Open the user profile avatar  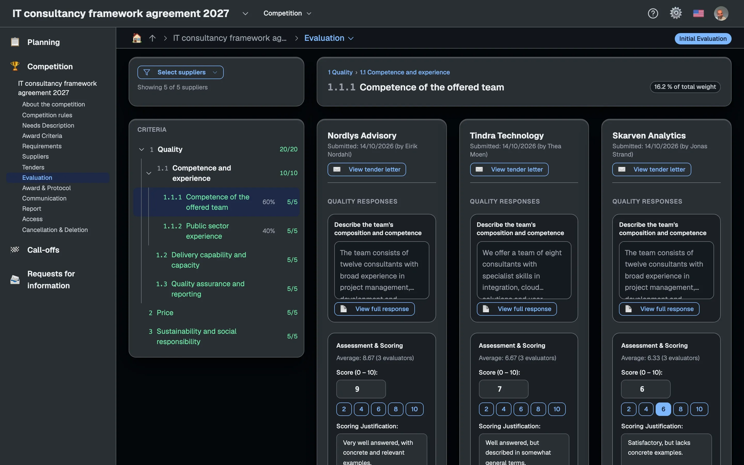(x=721, y=13)
